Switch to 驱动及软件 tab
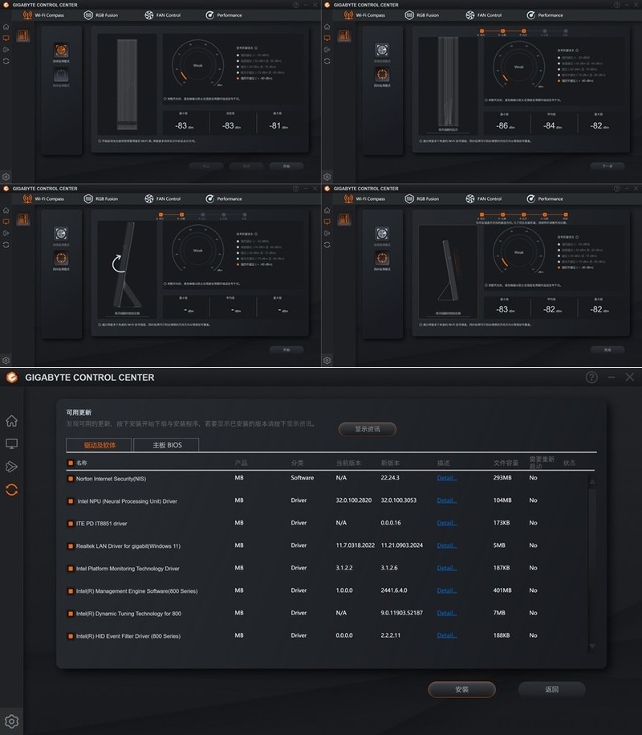 tap(100, 445)
